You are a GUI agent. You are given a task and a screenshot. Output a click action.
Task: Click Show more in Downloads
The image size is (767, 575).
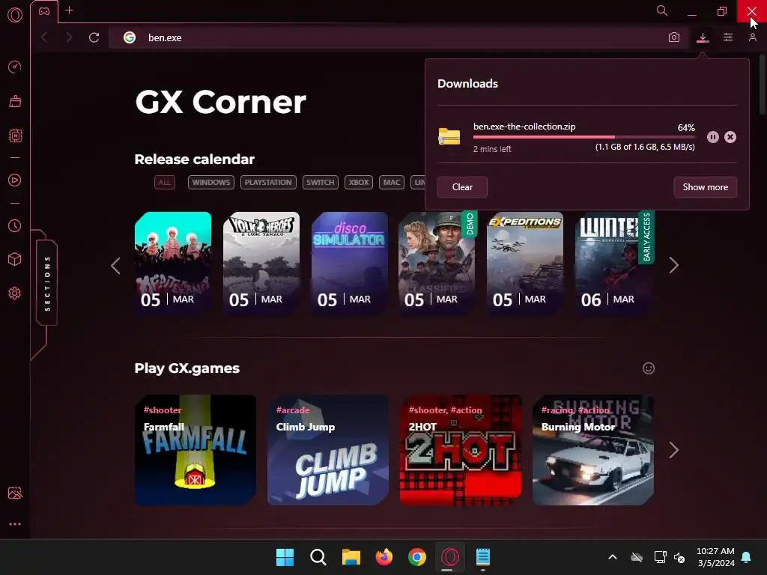(706, 186)
